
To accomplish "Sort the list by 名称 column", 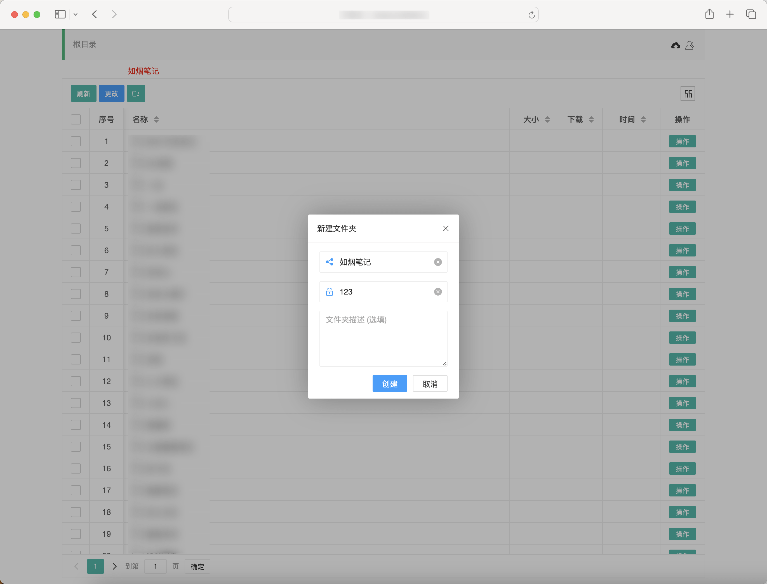I will (156, 119).
